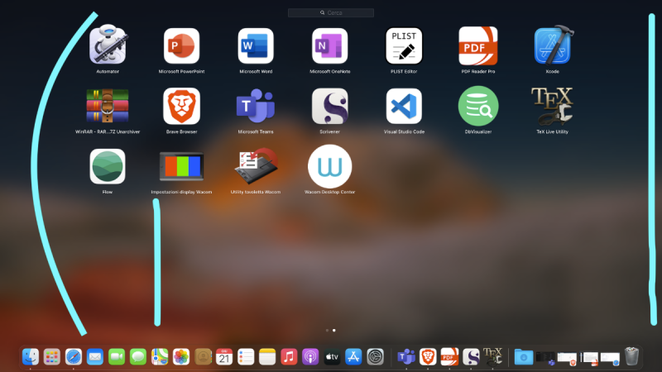662x372 pixels.
Task: Go to first Launchpad page dot
Action: click(x=327, y=330)
